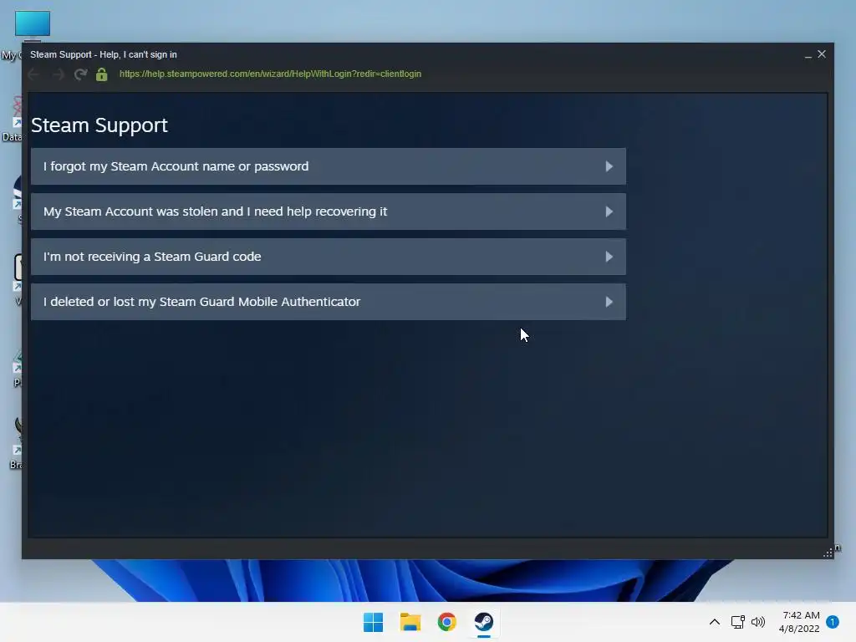Open 'I deleted or lost my Steam Guard Mobile Authenticator'

pyautogui.click(x=328, y=302)
